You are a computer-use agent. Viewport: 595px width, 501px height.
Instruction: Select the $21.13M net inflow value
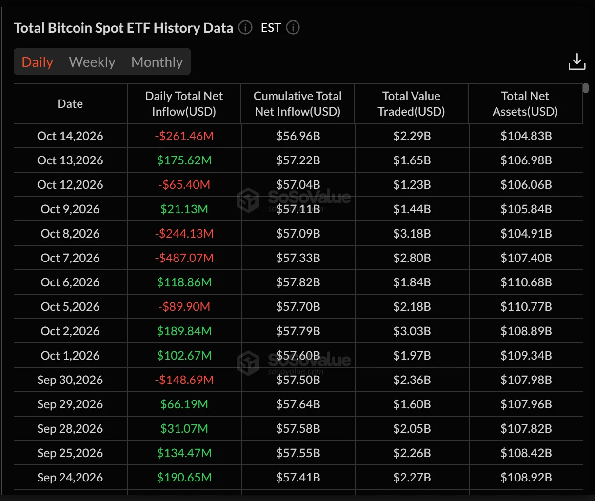pos(184,209)
